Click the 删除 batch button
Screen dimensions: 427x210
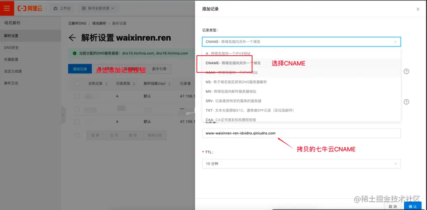(x=132, y=135)
